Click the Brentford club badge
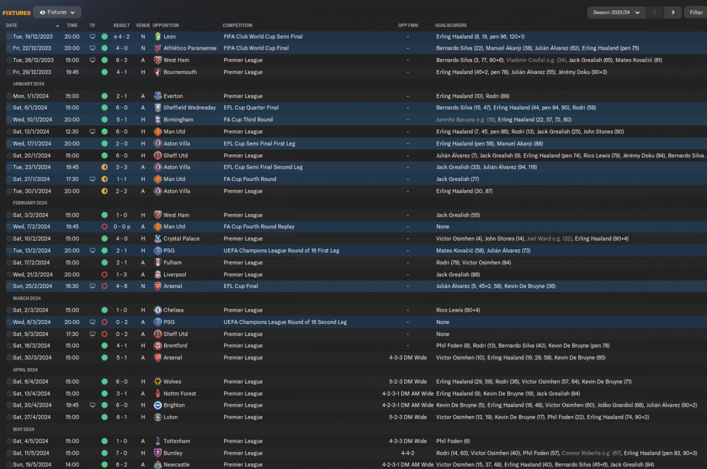This screenshot has width=707, height=469. tap(157, 346)
